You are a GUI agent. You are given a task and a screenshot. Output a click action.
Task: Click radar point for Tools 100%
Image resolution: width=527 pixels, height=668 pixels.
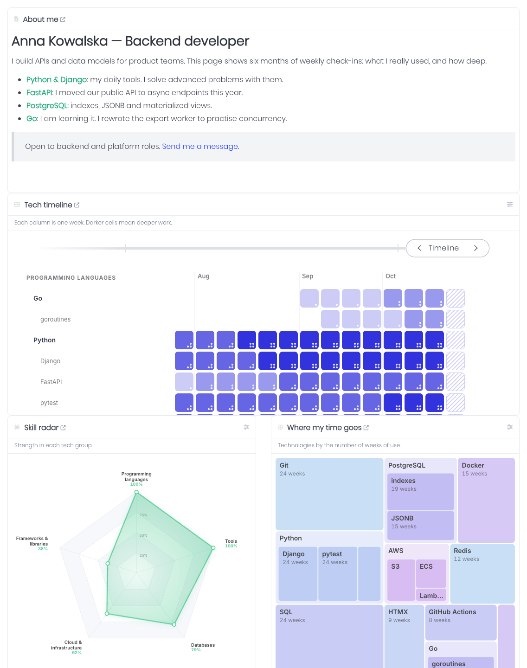[x=213, y=548]
